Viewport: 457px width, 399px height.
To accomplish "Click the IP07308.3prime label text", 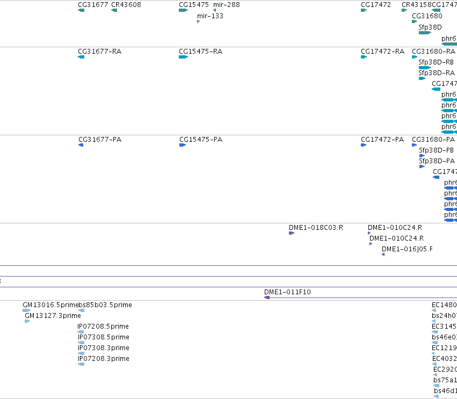I will pos(104,348).
